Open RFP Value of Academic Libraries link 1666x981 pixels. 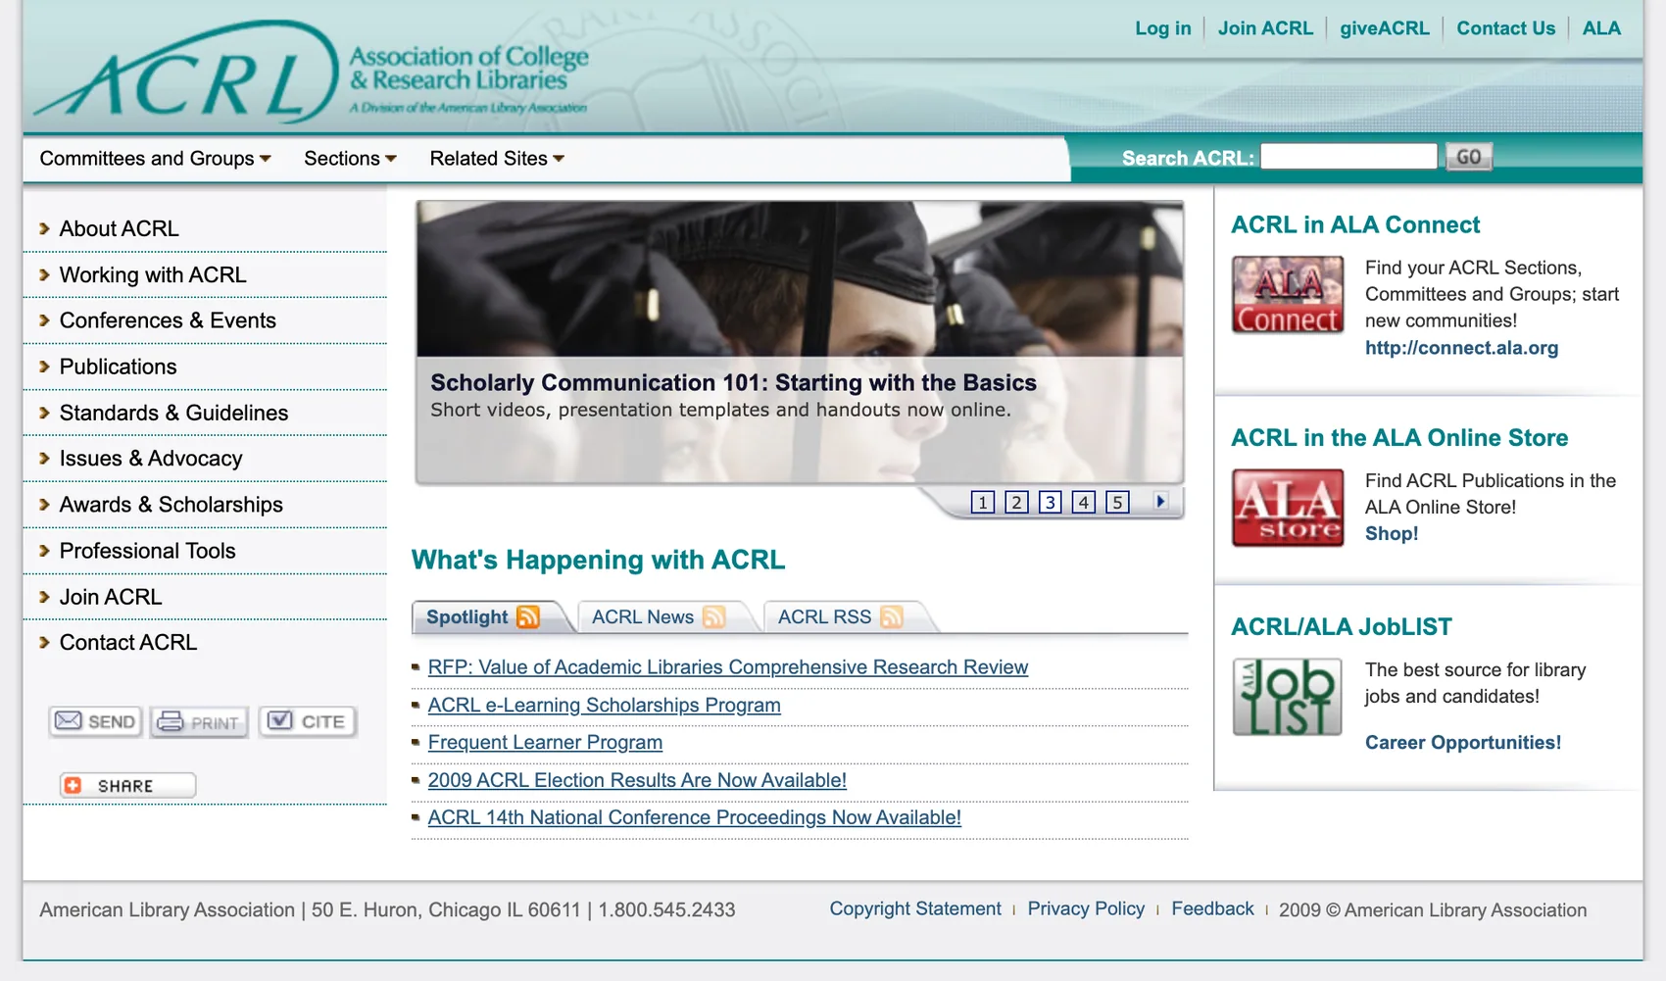728,667
